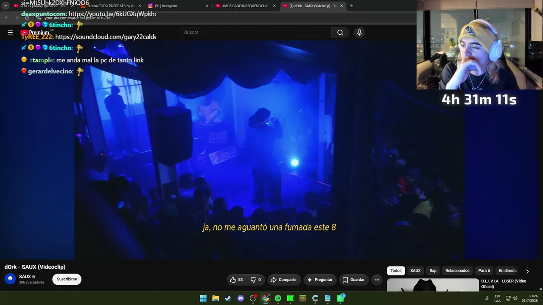Image resolution: width=543 pixels, height=305 pixels.
Task: Select the Para ti filter chip
Action: point(484,271)
